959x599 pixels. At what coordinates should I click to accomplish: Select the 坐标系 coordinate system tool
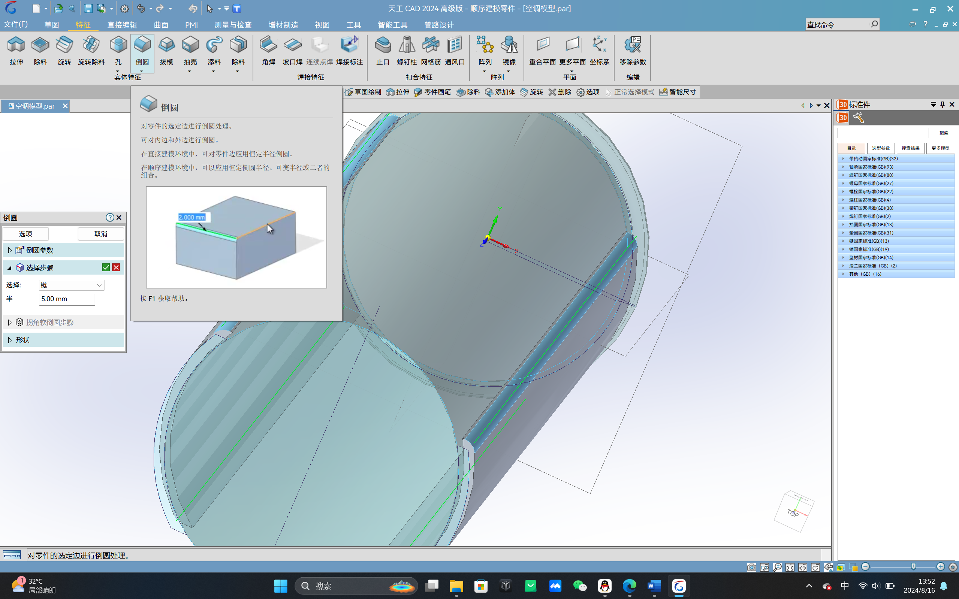point(599,50)
